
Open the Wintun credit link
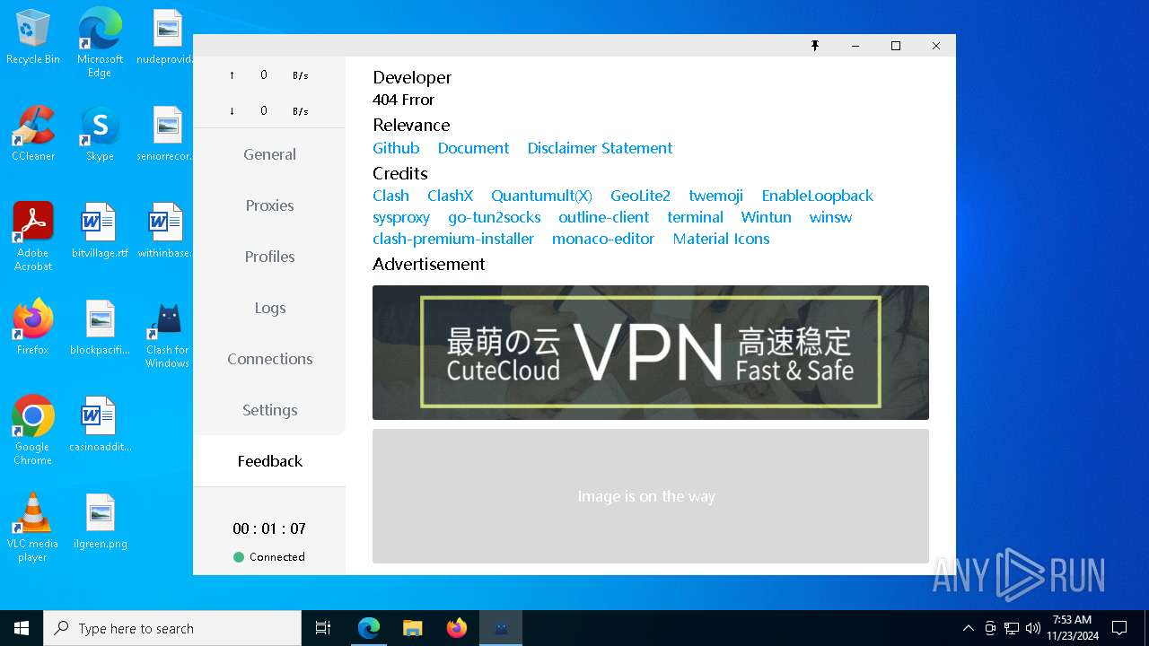coord(766,217)
